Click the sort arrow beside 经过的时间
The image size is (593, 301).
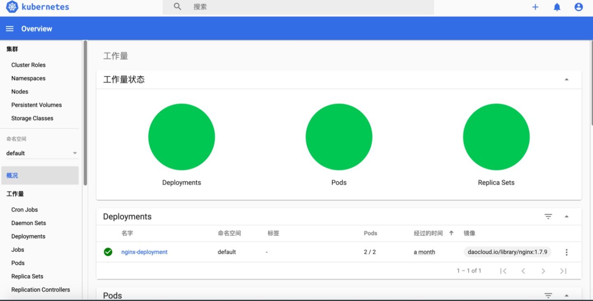tap(451, 233)
